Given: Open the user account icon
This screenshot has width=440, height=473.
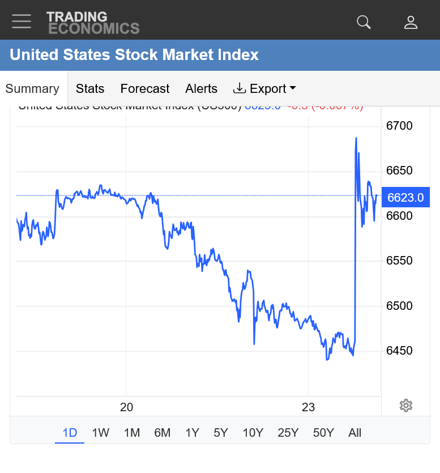Looking at the screenshot, I should point(411,22).
